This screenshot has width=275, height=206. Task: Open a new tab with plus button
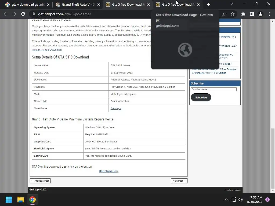click(208, 5)
